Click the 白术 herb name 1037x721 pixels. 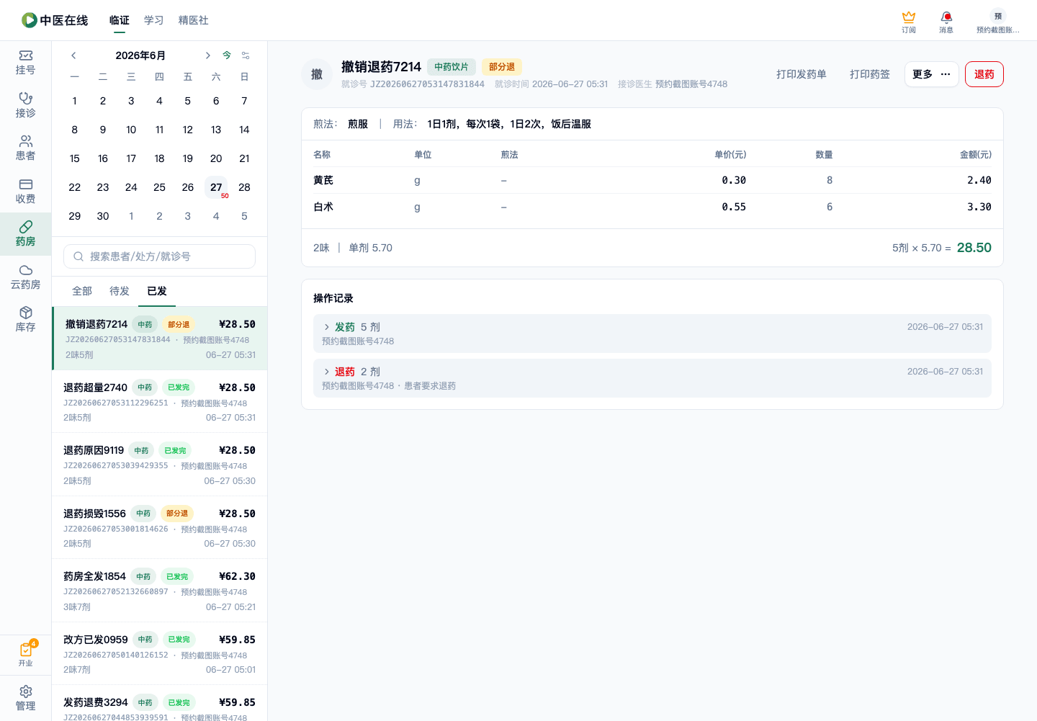tap(323, 207)
